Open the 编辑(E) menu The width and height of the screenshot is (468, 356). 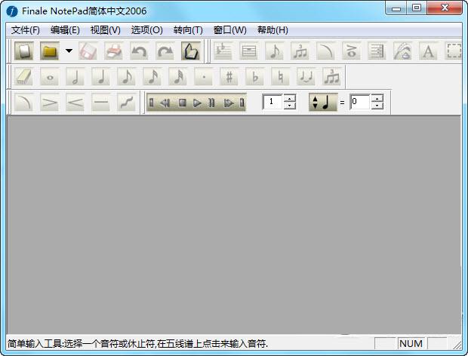point(65,30)
